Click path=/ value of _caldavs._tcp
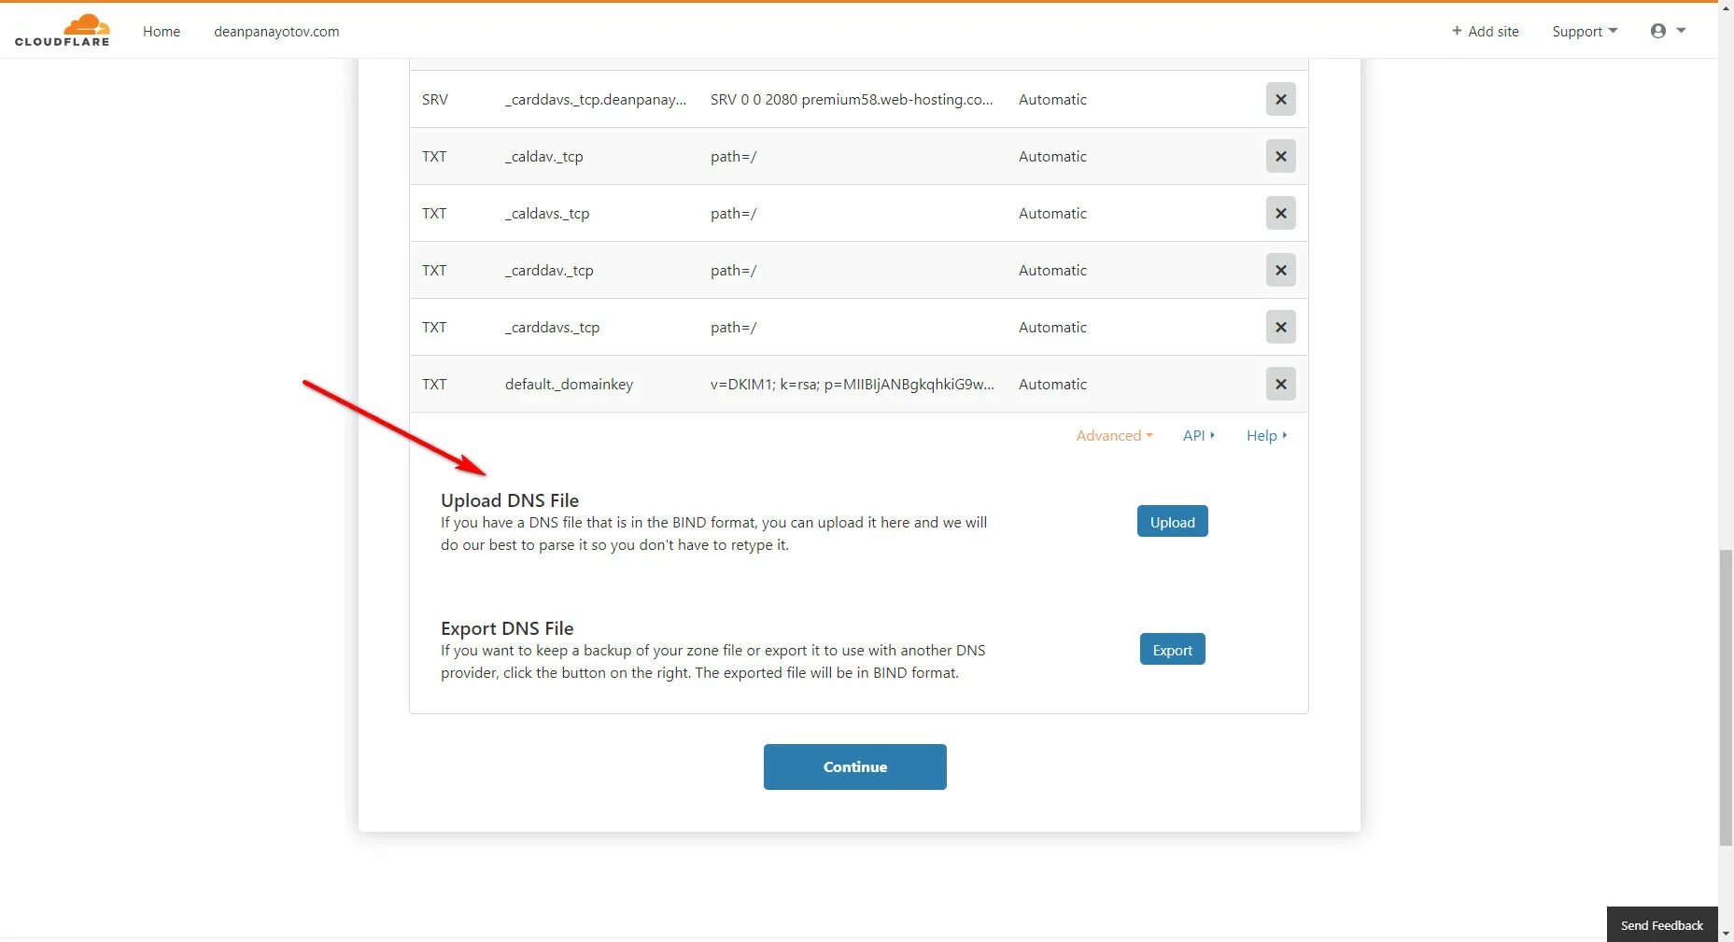 coord(733,213)
